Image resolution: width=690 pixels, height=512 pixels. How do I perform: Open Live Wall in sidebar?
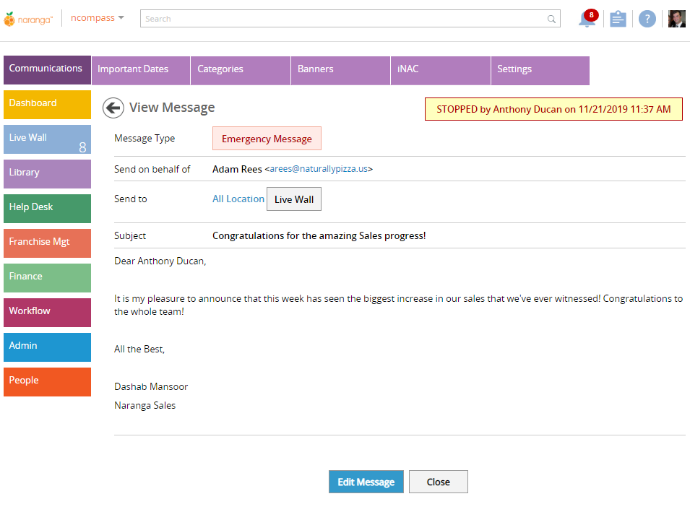click(47, 139)
